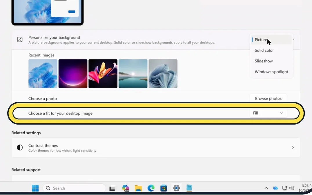Click the Contrast themes half-circle icon
312x195 pixels.
pos(20,148)
